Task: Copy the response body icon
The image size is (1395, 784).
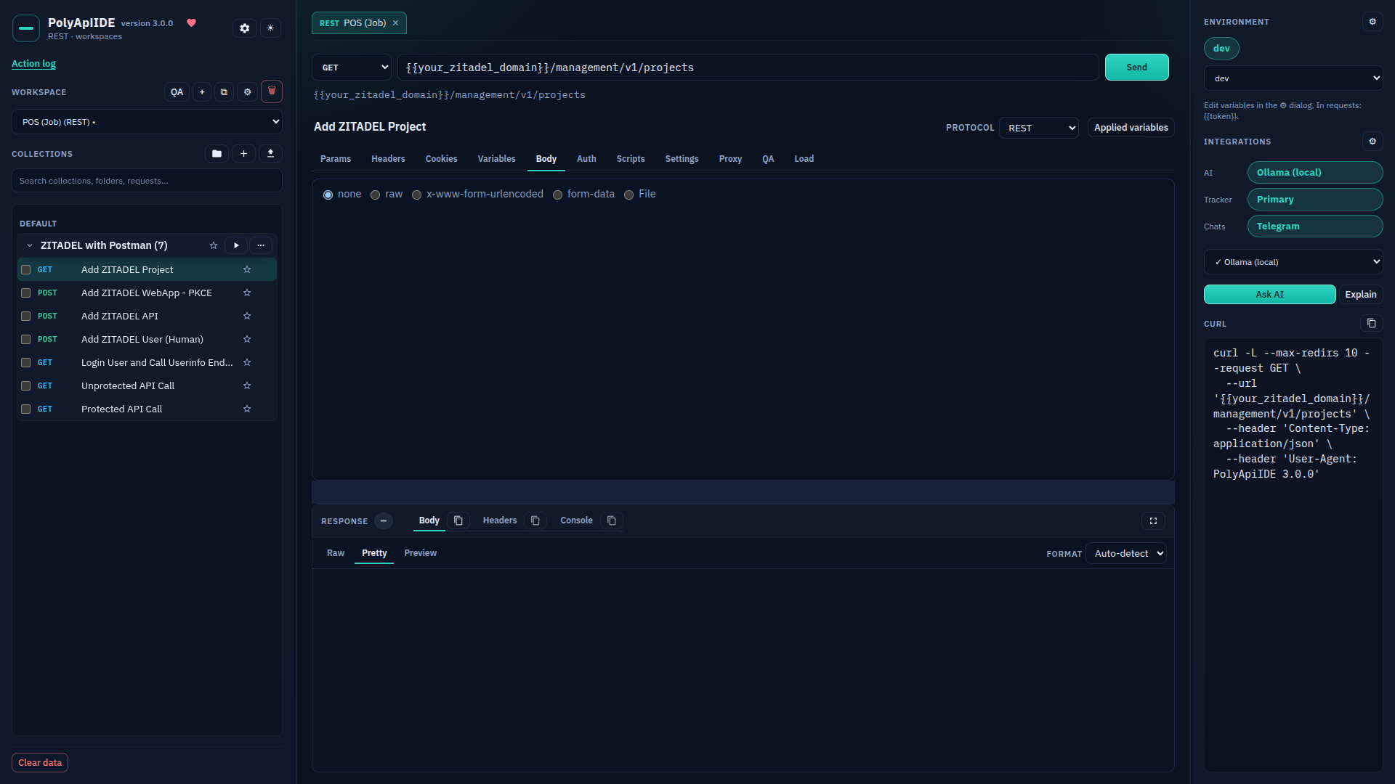Action: click(458, 520)
